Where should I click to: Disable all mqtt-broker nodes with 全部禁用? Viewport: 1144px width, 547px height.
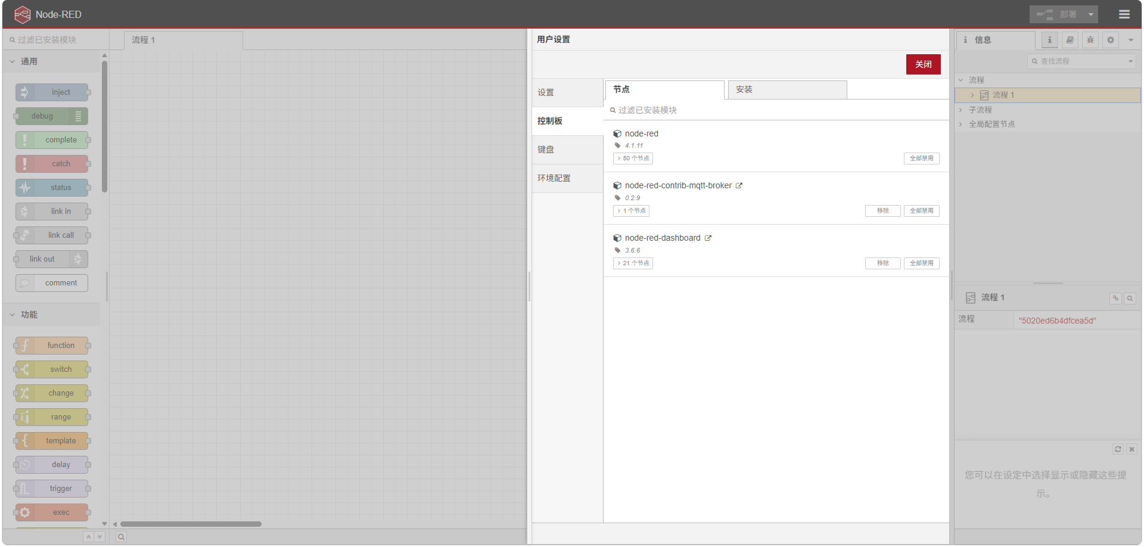tap(922, 211)
